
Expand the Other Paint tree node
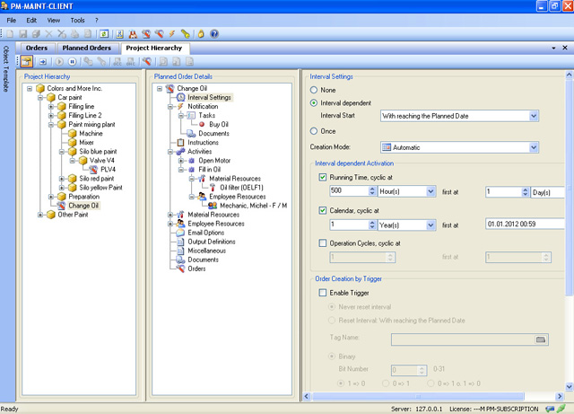(40, 215)
